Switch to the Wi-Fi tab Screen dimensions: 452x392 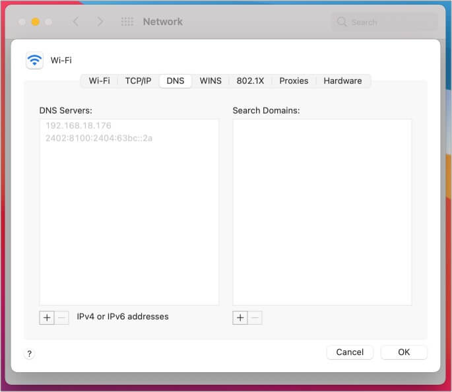click(x=100, y=81)
